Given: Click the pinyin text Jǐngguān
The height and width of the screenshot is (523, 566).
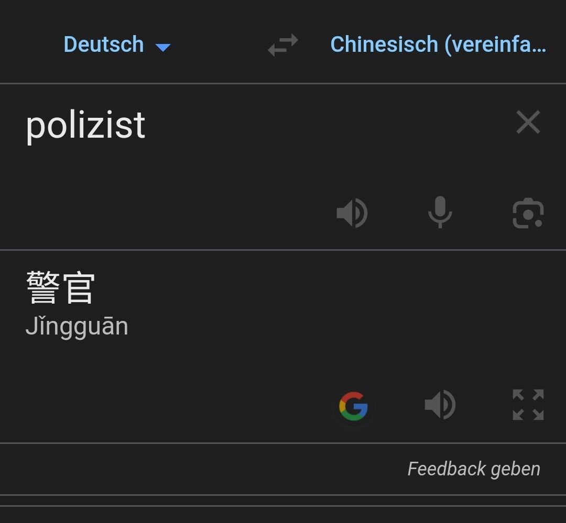Looking at the screenshot, I should click(x=77, y=327).
